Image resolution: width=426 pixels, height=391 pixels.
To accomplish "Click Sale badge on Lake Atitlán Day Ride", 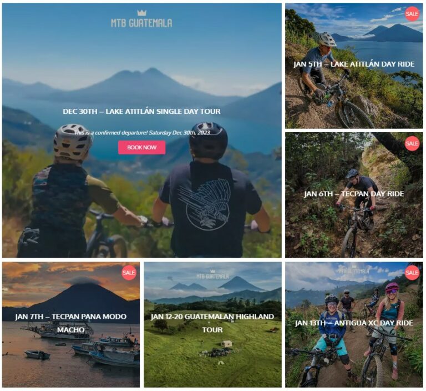I will coord(412,13).
